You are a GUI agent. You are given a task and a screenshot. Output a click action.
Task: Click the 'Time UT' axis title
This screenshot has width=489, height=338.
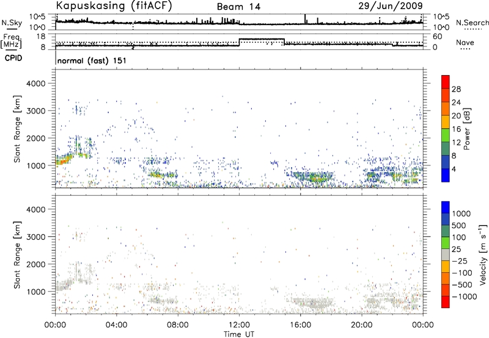point(239,334)
